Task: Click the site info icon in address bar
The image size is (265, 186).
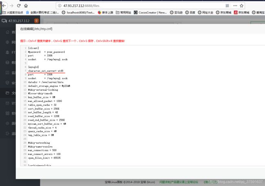Action: [x=60, y=6]
